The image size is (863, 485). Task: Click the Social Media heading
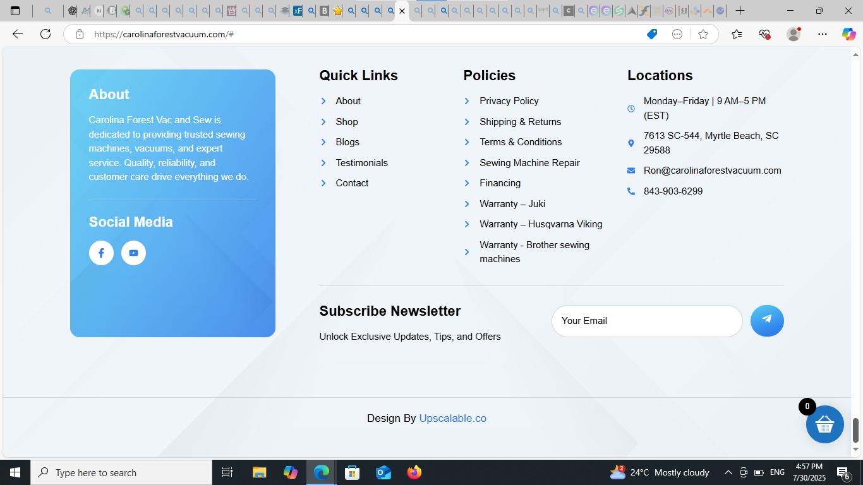[131, 222]
